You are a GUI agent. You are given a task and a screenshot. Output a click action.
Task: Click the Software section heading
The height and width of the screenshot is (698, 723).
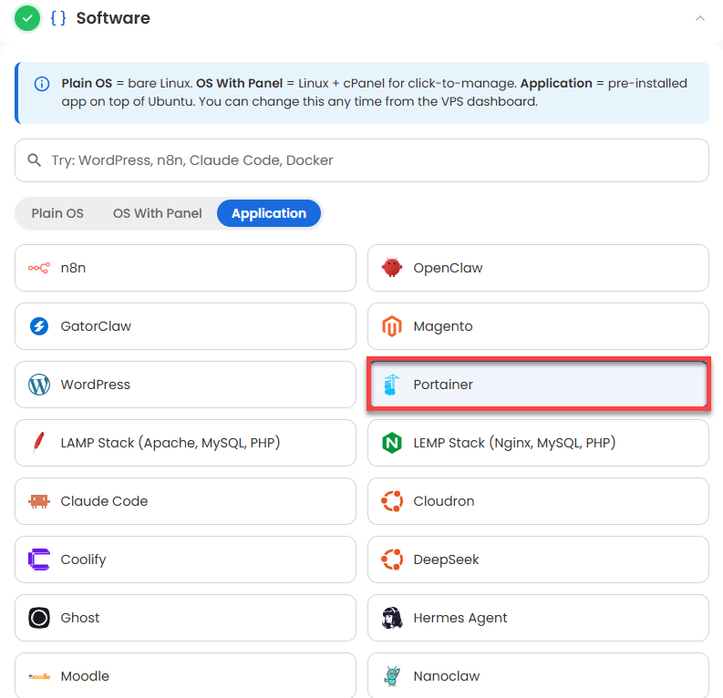pyautogui.click(x=113, y=18)
